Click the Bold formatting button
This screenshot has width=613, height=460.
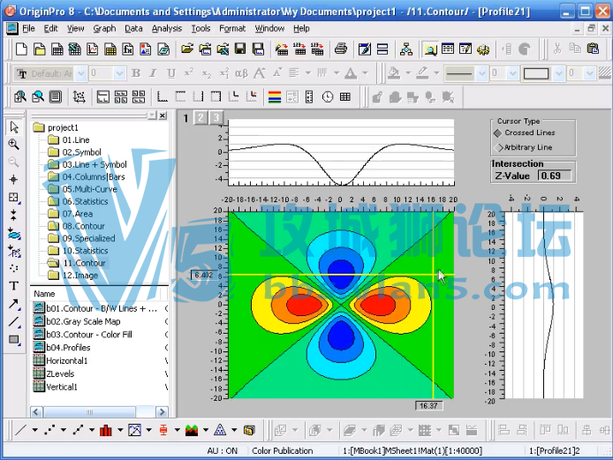[136, 73]
